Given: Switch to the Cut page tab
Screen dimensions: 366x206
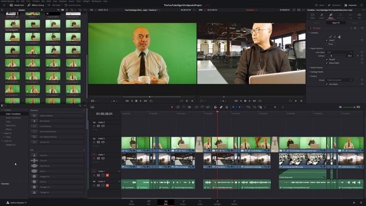Looking at the screenshot, I should [x=149, y=203].
